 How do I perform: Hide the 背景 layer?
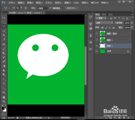pos(97,51)
